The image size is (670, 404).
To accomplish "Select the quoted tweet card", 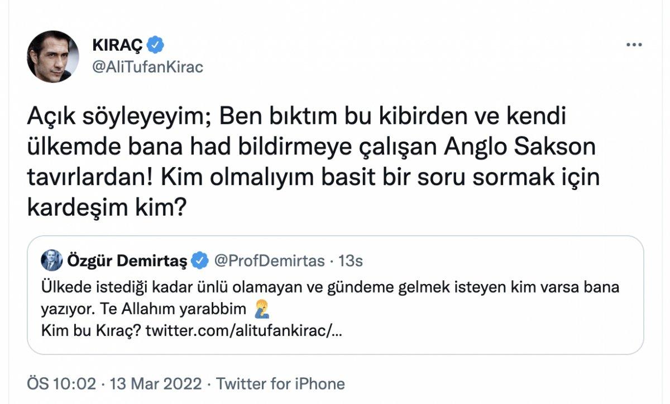I will click(335, 295).
